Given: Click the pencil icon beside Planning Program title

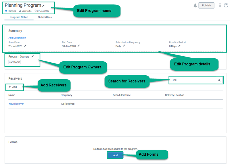Looking at the screenshot, I should pyautogui.click(x=43, y=5).
